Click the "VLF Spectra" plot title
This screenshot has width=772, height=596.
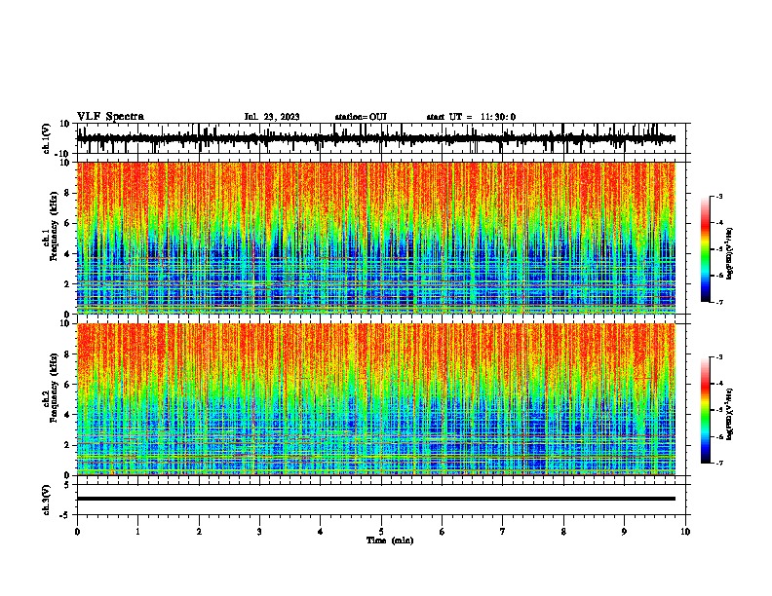110,117
